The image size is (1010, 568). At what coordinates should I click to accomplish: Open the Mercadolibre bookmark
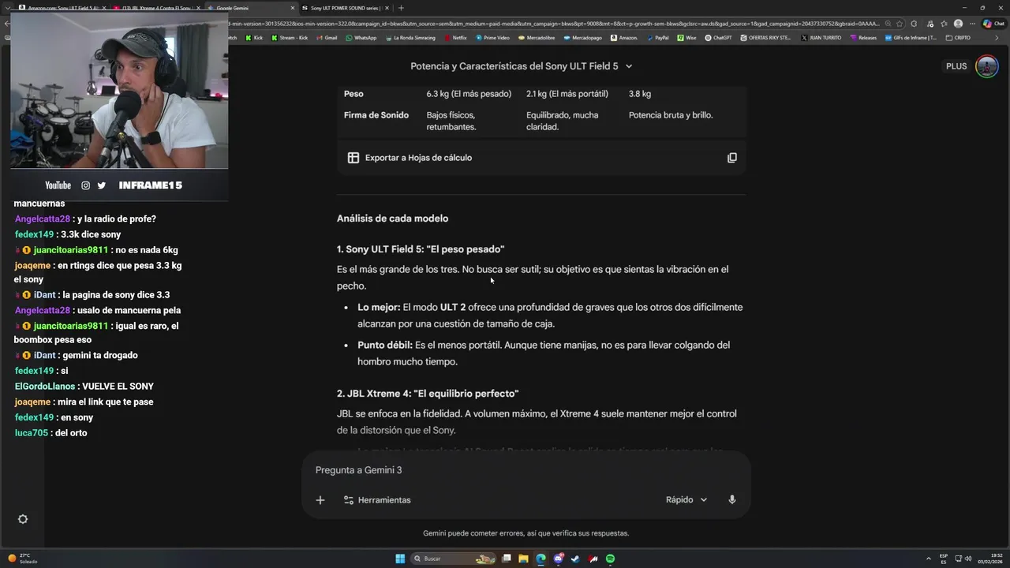536,38
